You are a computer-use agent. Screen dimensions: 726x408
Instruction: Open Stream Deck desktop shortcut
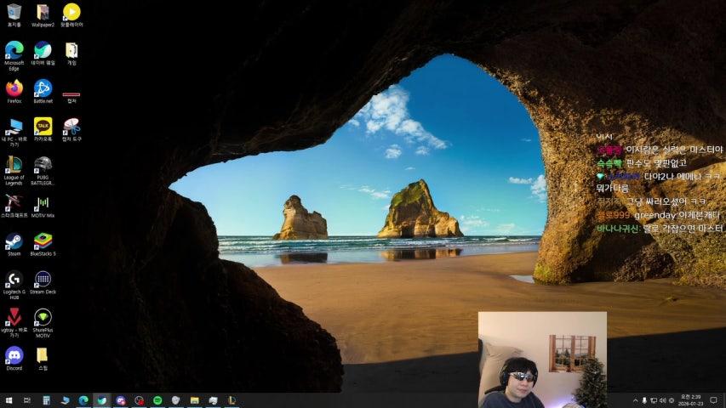point(43,279)
